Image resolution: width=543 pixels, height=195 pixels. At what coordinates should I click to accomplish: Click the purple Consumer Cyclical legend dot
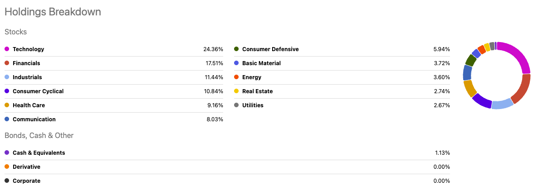[7, 91]
